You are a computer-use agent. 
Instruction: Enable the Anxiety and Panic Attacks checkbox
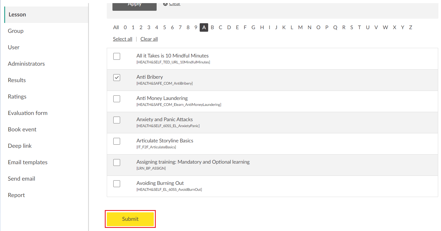point(117,120)
